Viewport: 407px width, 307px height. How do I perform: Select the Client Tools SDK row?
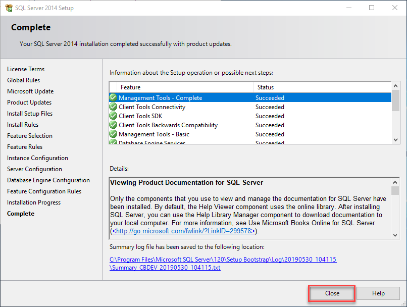(250, 116)
